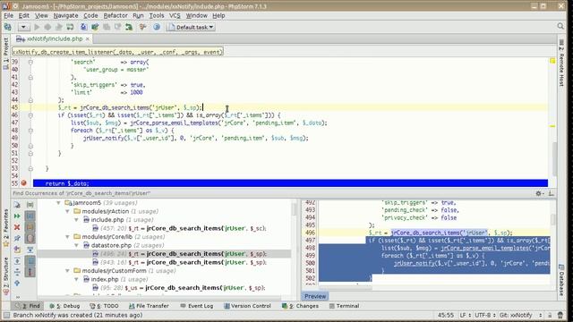Image resolution: width=573 pixels, height=322 pixels.
Task: Click the green Run play button in toolbar
Action: (37, 27)
